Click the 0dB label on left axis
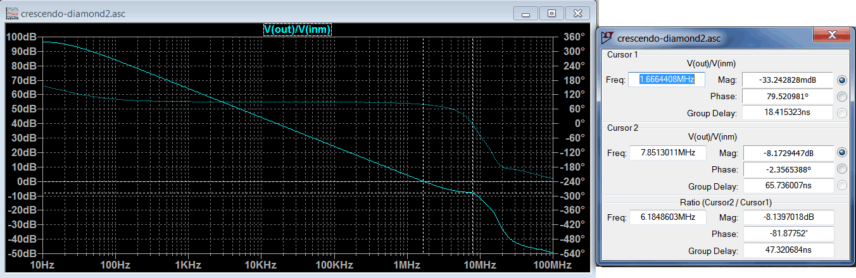 tap(27, 181)
